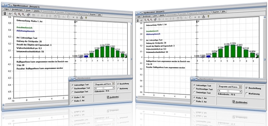Screen dimensions: 268x126
Task: Click calculator icon in left window toolbar
Action: click(5, 13)
